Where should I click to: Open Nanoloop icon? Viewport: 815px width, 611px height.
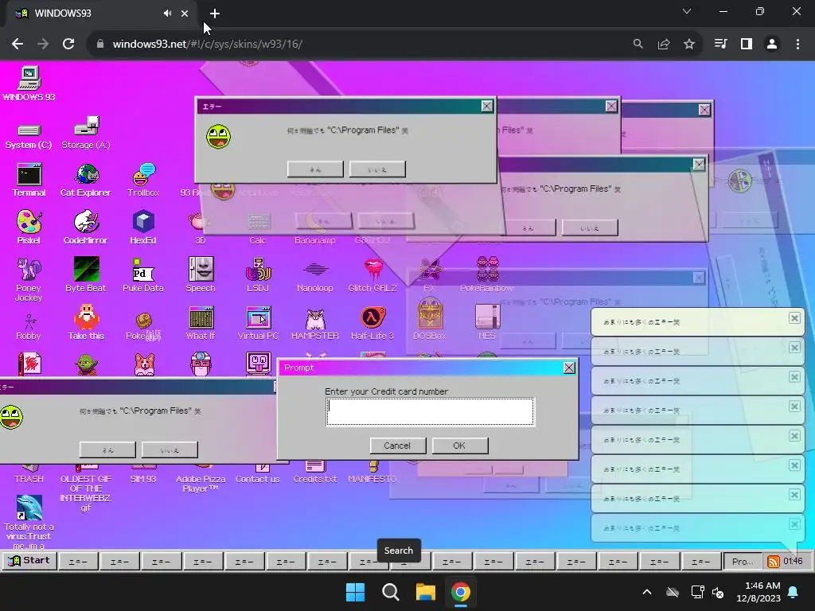(315, 275)
